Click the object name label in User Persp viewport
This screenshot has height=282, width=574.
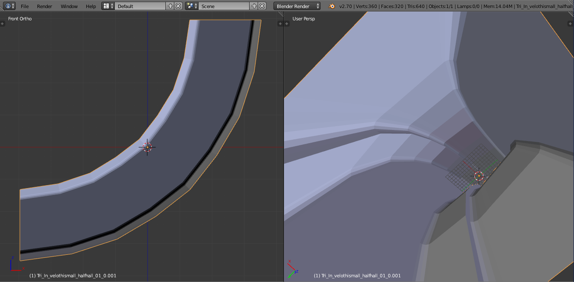pos(357,276)
